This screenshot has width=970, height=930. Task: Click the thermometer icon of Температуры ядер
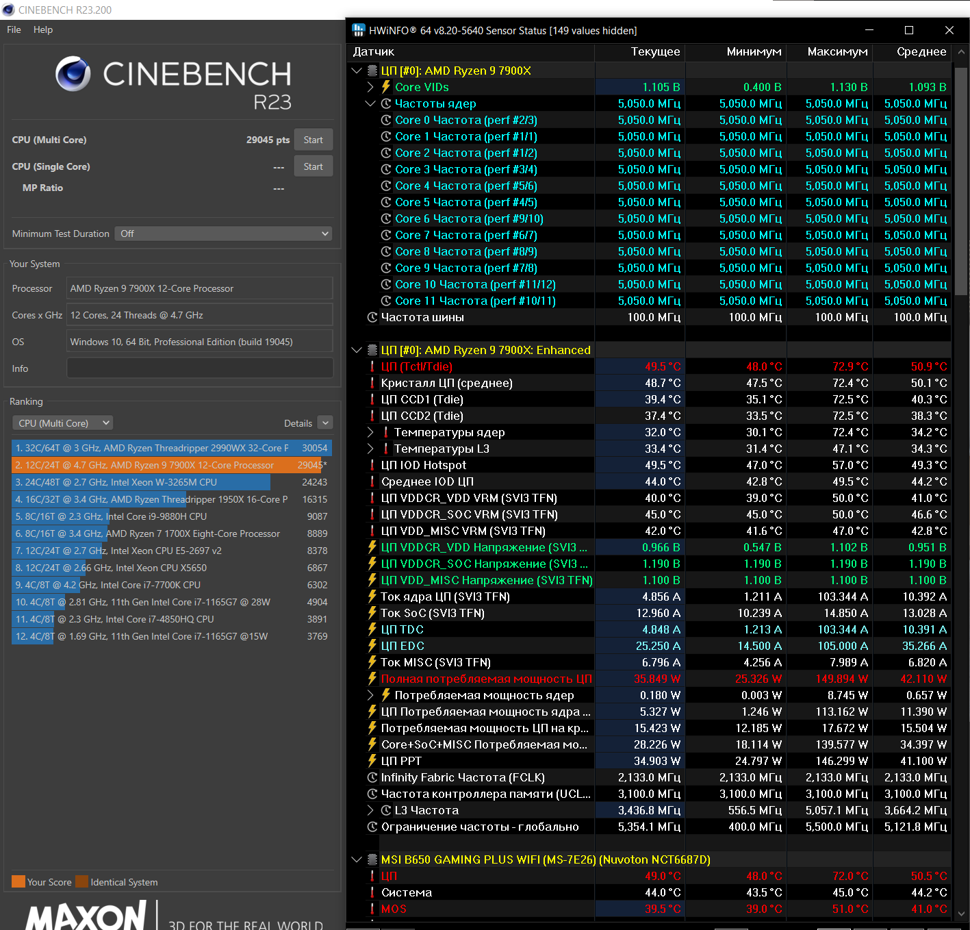point(386,432)
